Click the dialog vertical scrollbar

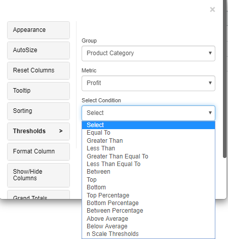pyautogui.click(x=224, y=79)
